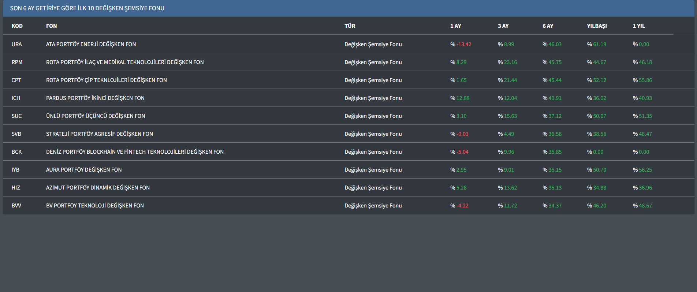Image resolution: width=697 pixels, height=292 pixels.
Task: Sort by YILBAŞI column header
Action: point(597,26)
